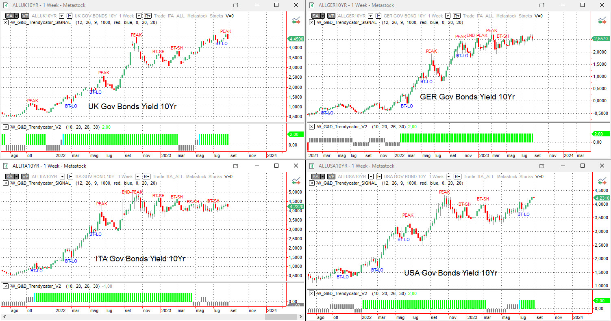Click the ITA Gov Bonds Yield 10Yr annotation
This screenshot has width=611, height=321.
[141, 259]
